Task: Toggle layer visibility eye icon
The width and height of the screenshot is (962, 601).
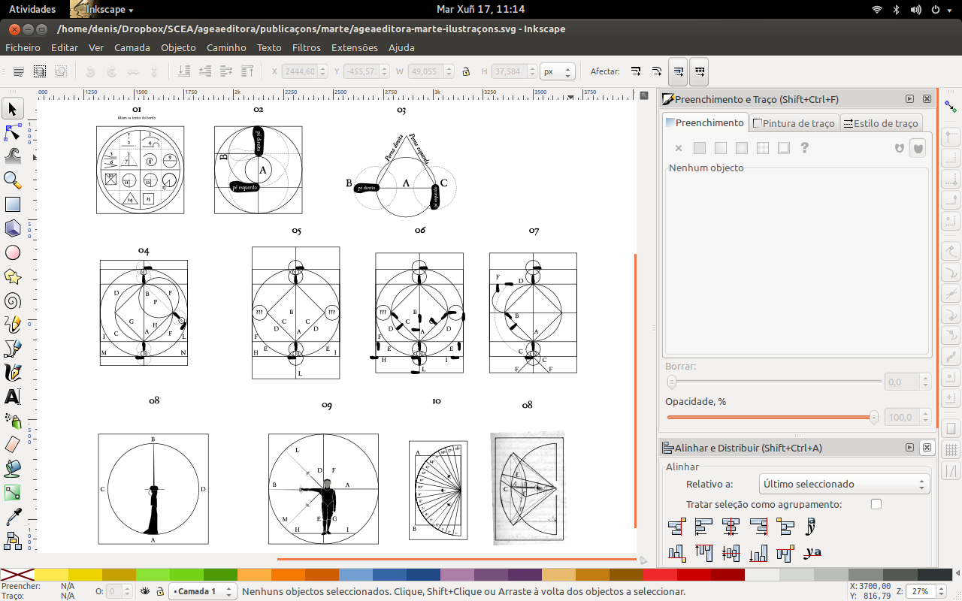Action: click(x=145, y=591)
